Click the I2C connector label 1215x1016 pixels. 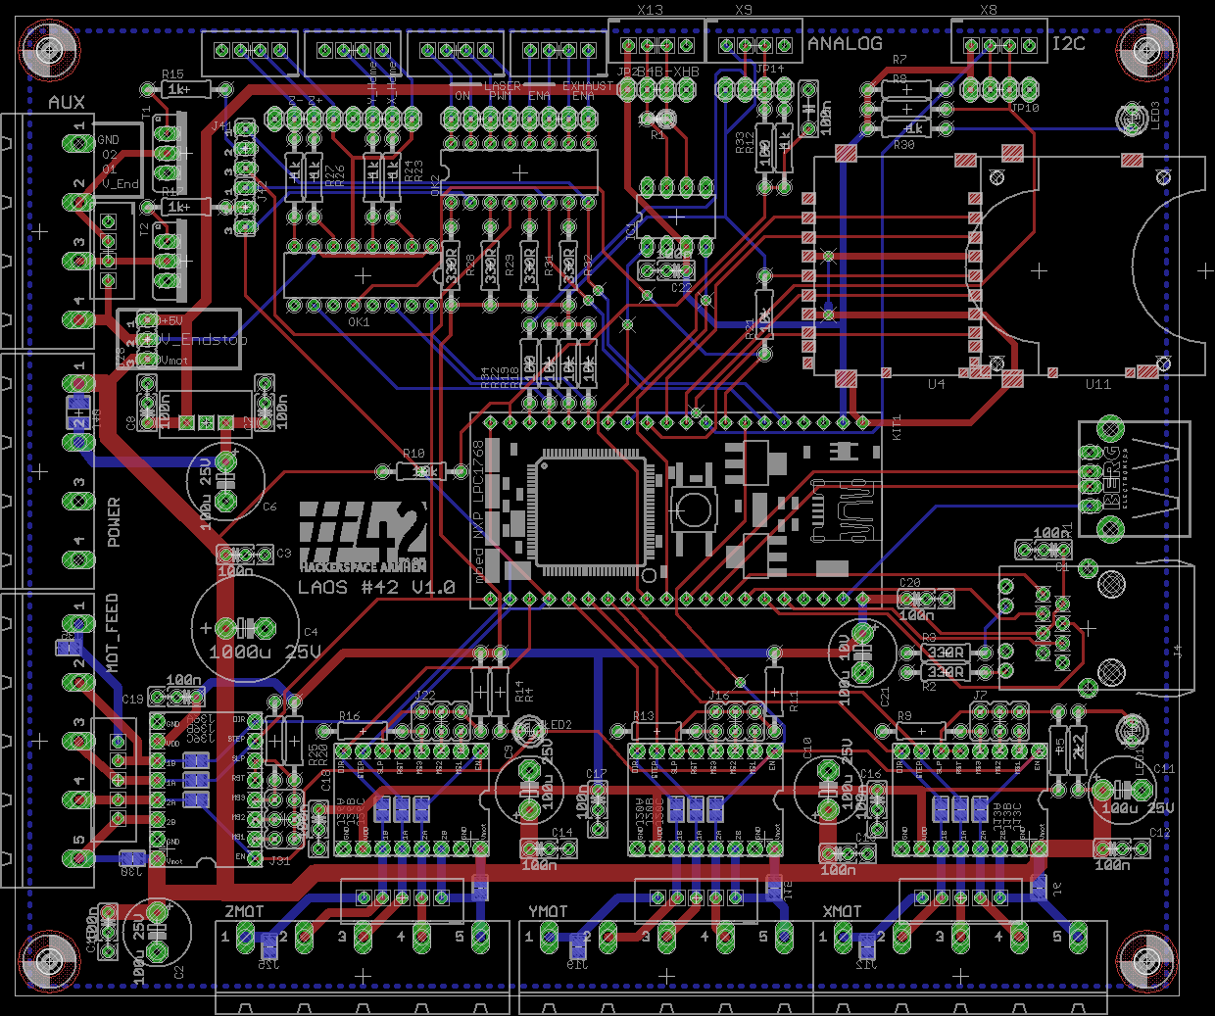[x=1068, y=43]
